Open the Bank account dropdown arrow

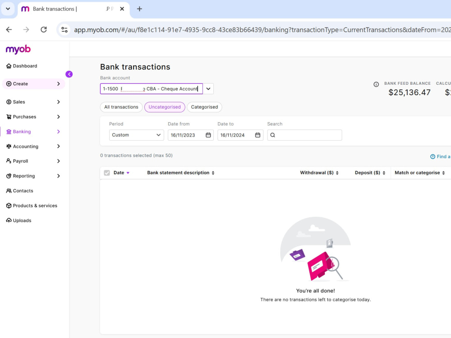point(208,89)
